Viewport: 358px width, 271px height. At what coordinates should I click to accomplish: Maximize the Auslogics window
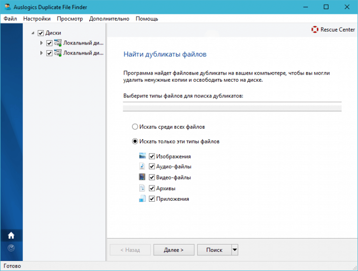(x=326, y=7)
